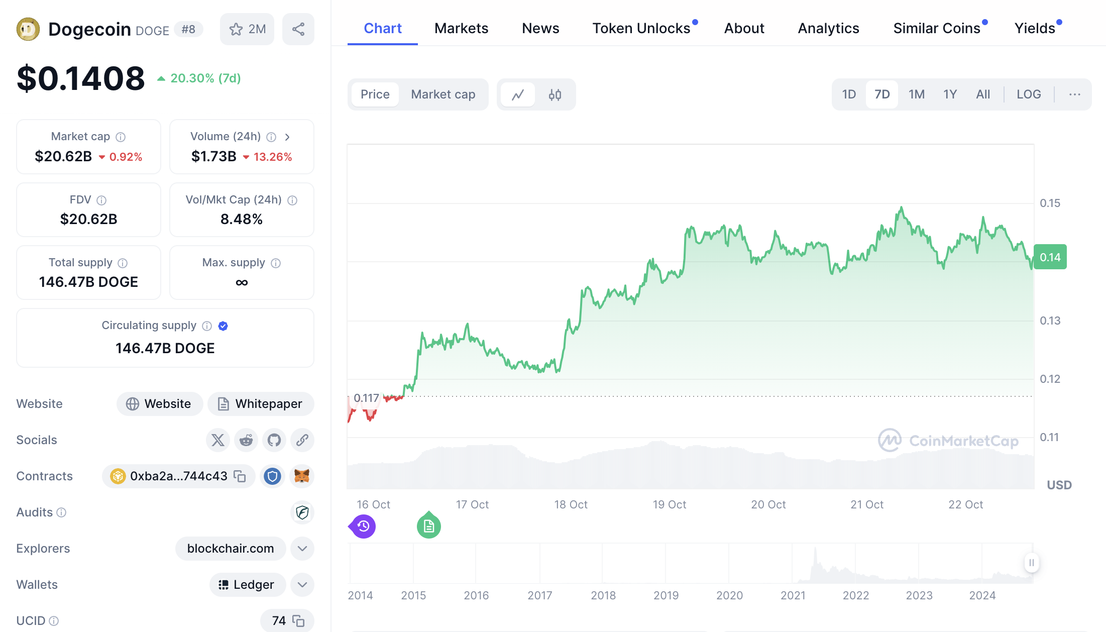
Task: Click the green document event marker
Action: 429,525
